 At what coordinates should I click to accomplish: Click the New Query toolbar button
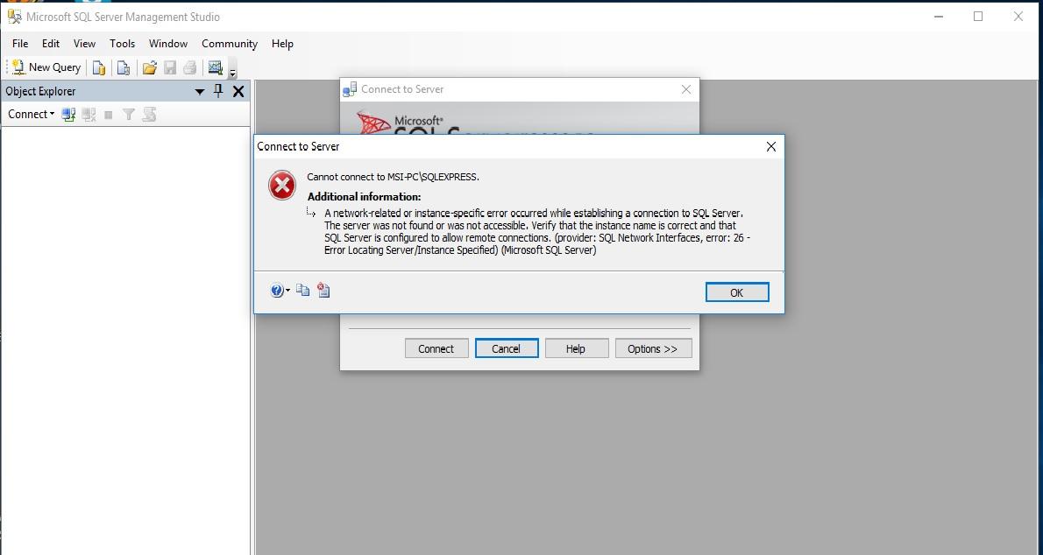(46, 67)
